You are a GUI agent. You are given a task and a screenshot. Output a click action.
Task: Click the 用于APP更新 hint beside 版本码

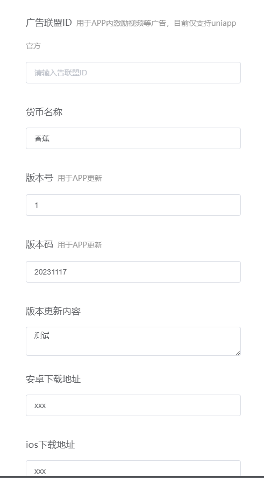pyautogui.click(x=80, y=245)
